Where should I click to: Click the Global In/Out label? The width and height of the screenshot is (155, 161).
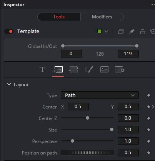click(42, 46)
